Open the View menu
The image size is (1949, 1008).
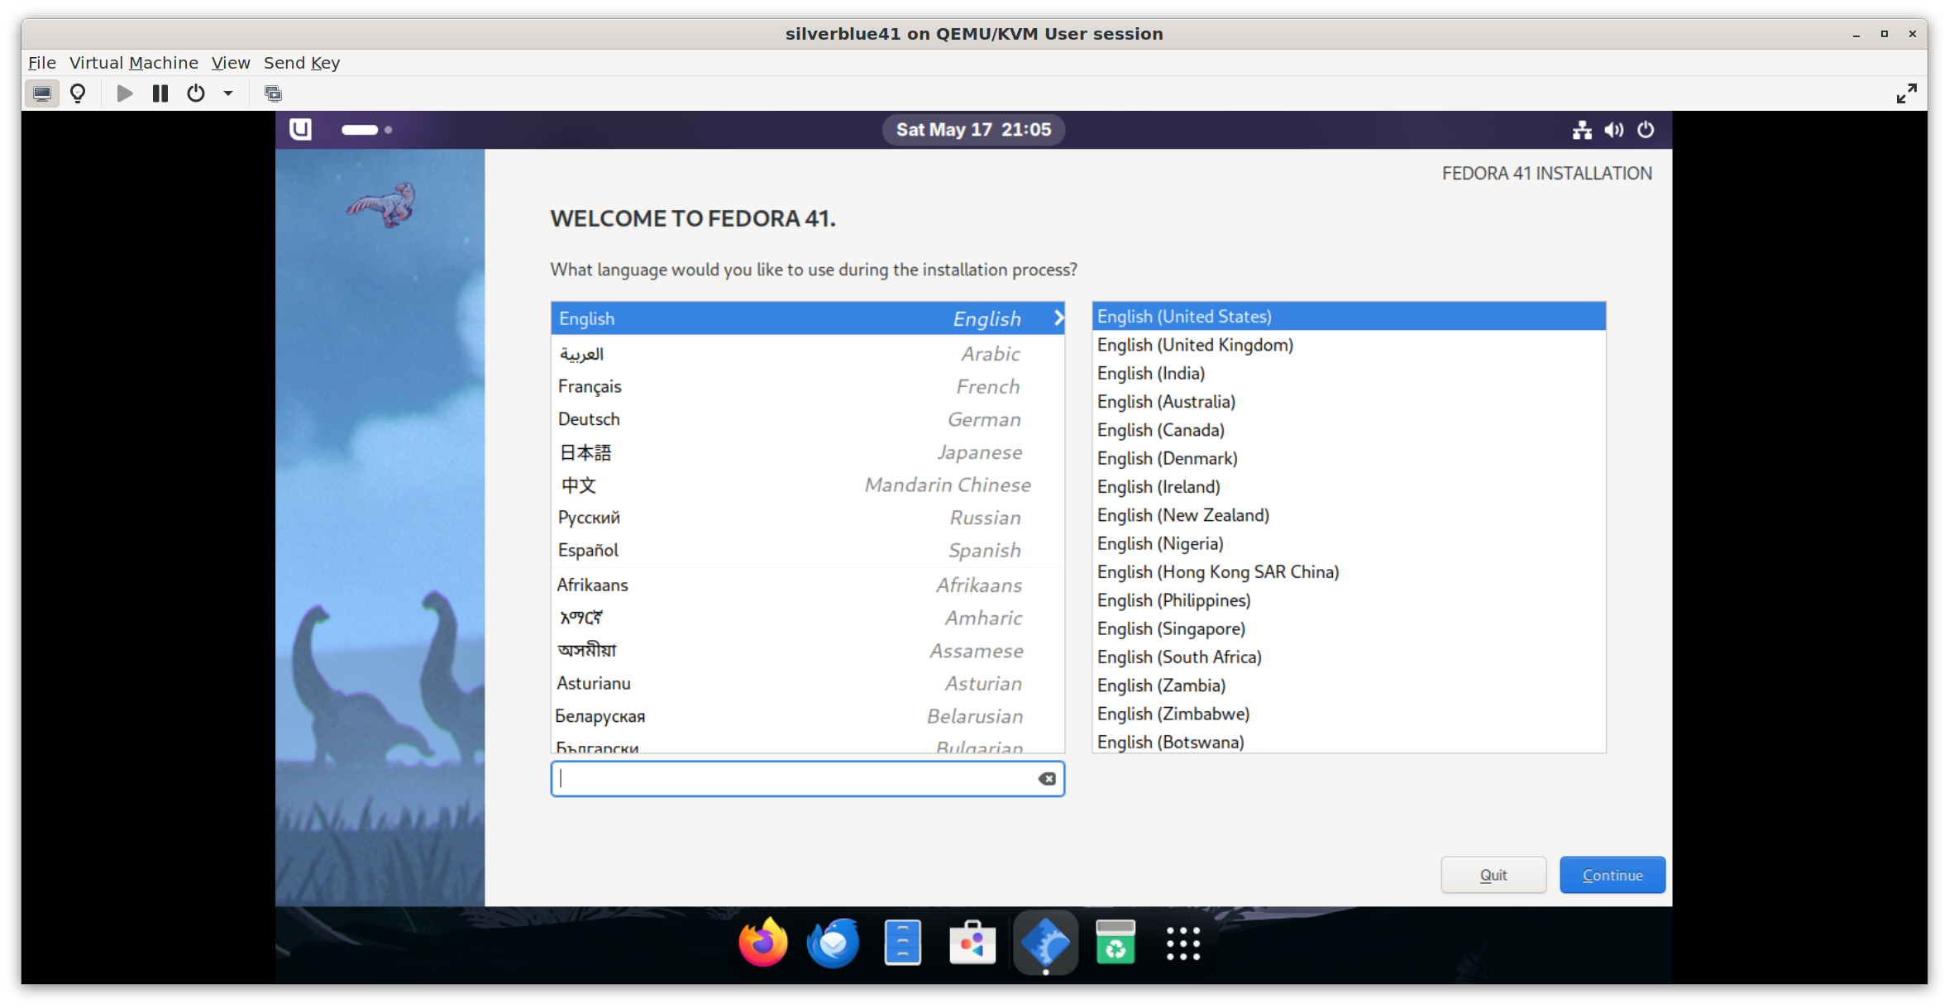(x=230, y=63)
